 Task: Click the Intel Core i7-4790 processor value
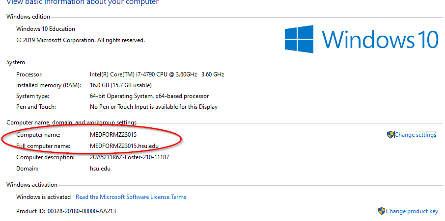pyautogui.click(x=157, y=74)
